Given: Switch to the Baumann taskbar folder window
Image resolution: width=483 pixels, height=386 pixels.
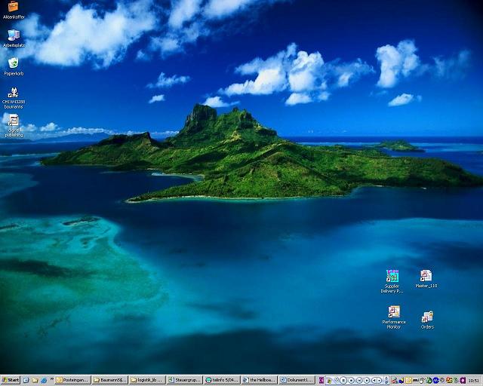Looking at the screenshot, I should coord(110,380).
